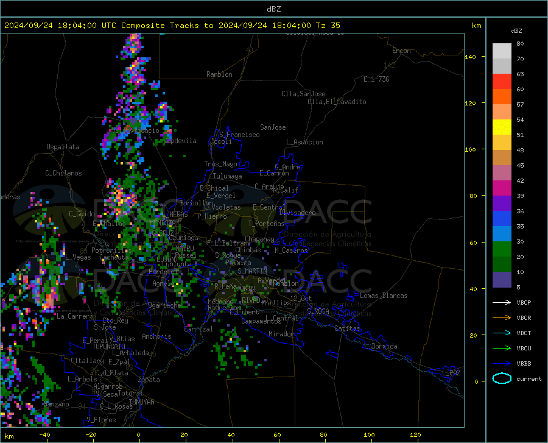
Task: Click the cyan VBCT arrow in legend
Action: (502, 333)
